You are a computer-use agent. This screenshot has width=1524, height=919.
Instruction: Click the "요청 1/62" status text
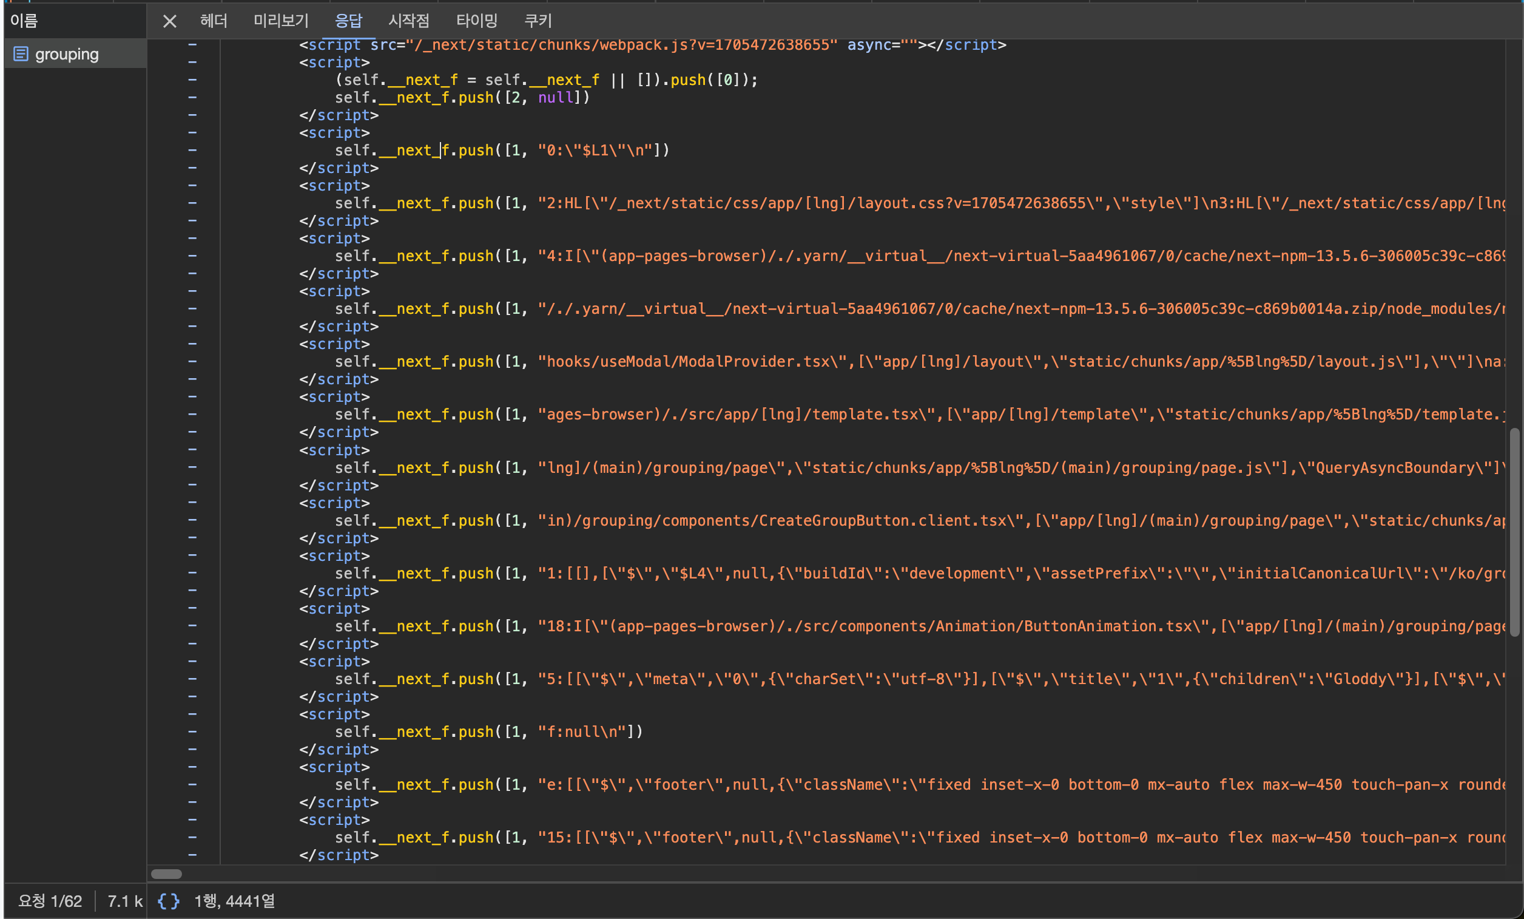(x=50, y=901)
